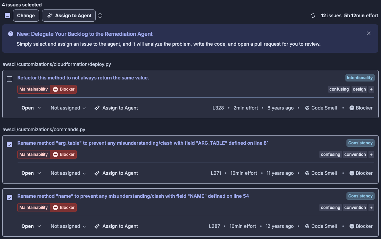
Task: Click the refresh issues icon
Action: coord(313,16)
